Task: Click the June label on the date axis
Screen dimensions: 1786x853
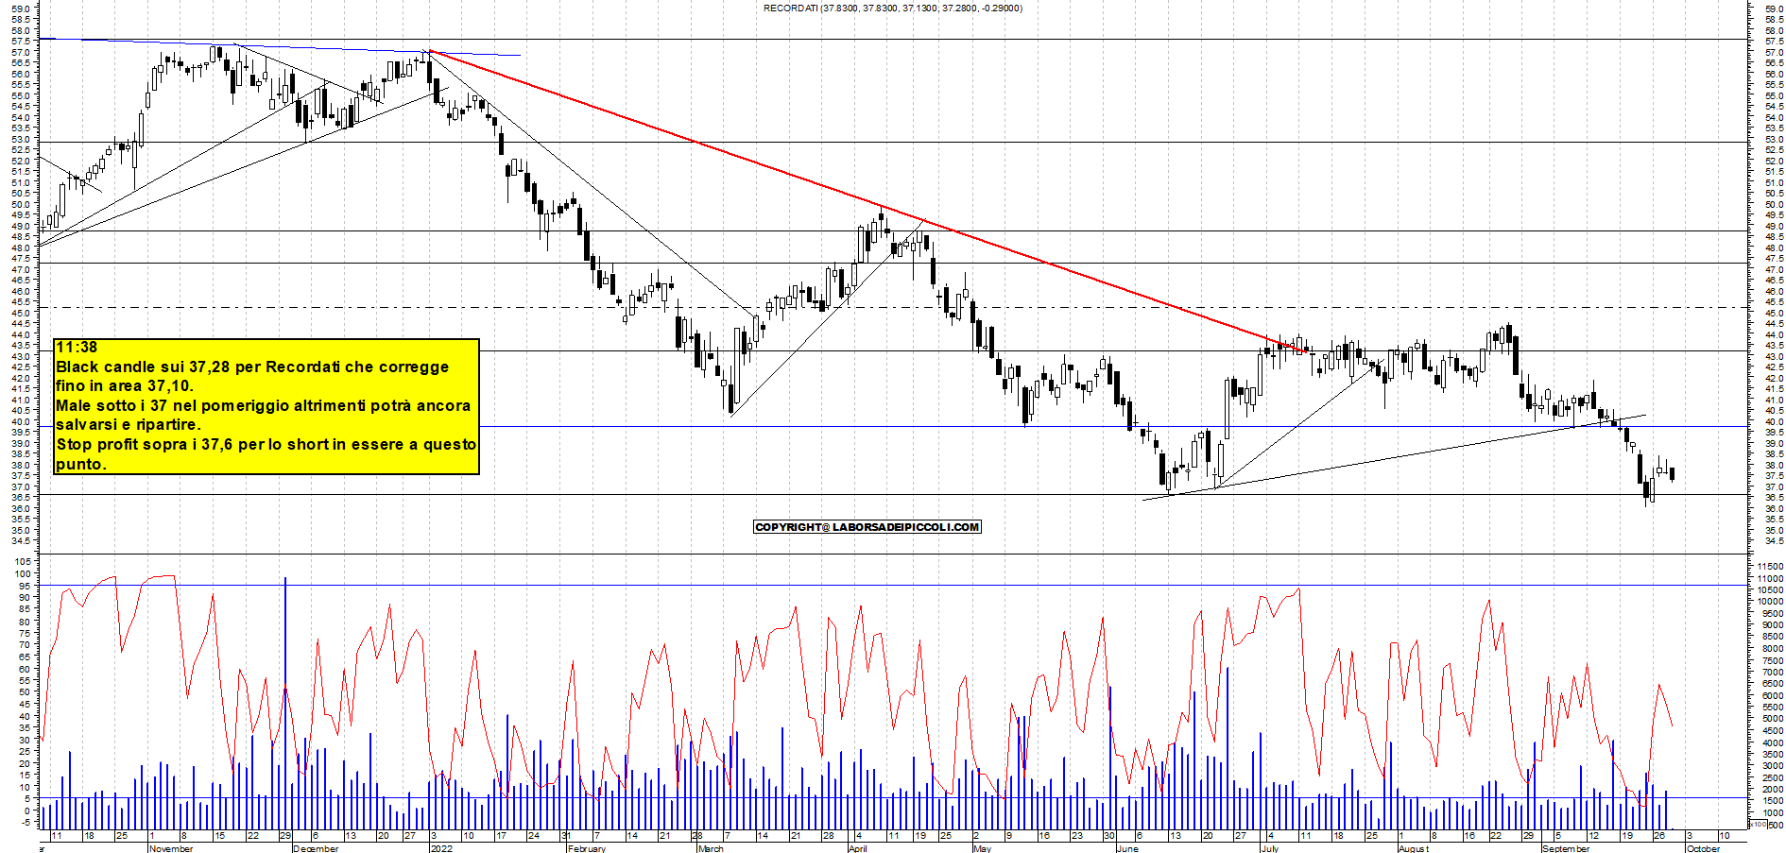Action: pyautogui.click(x=1128, y=848)
